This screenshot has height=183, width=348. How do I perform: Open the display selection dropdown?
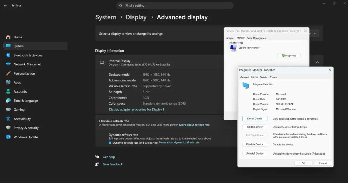315,33
